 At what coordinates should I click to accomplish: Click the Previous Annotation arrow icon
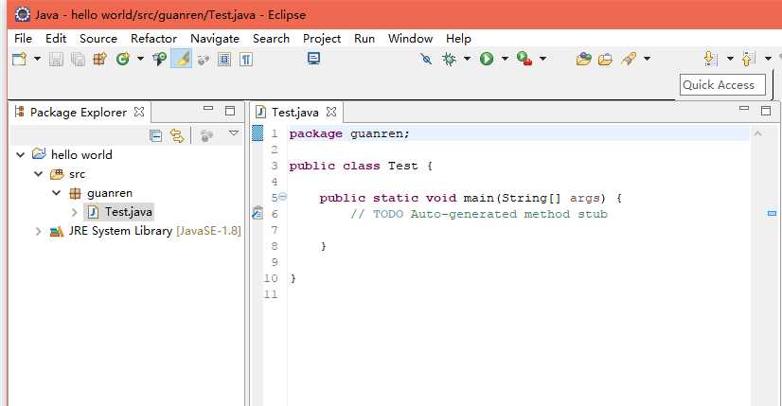point(749,59)
